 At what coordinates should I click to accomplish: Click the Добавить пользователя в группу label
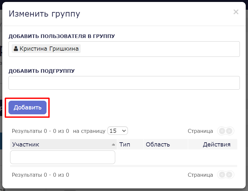click(62, 36)
